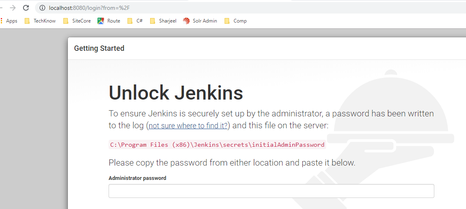466x209 pixels.
Task: Click inside the Administrator password field
Action: [271, 191]
